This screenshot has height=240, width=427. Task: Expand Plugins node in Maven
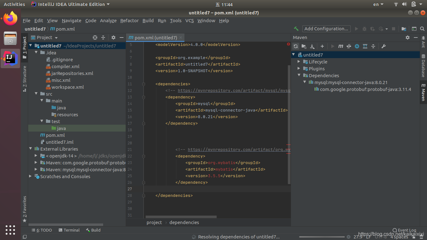pos(299,69)
